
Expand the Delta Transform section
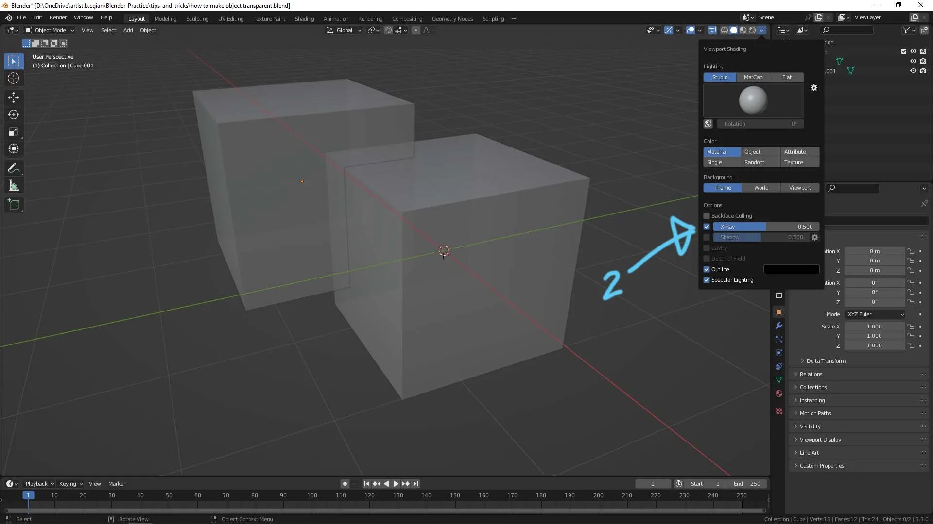pos(827,361)
